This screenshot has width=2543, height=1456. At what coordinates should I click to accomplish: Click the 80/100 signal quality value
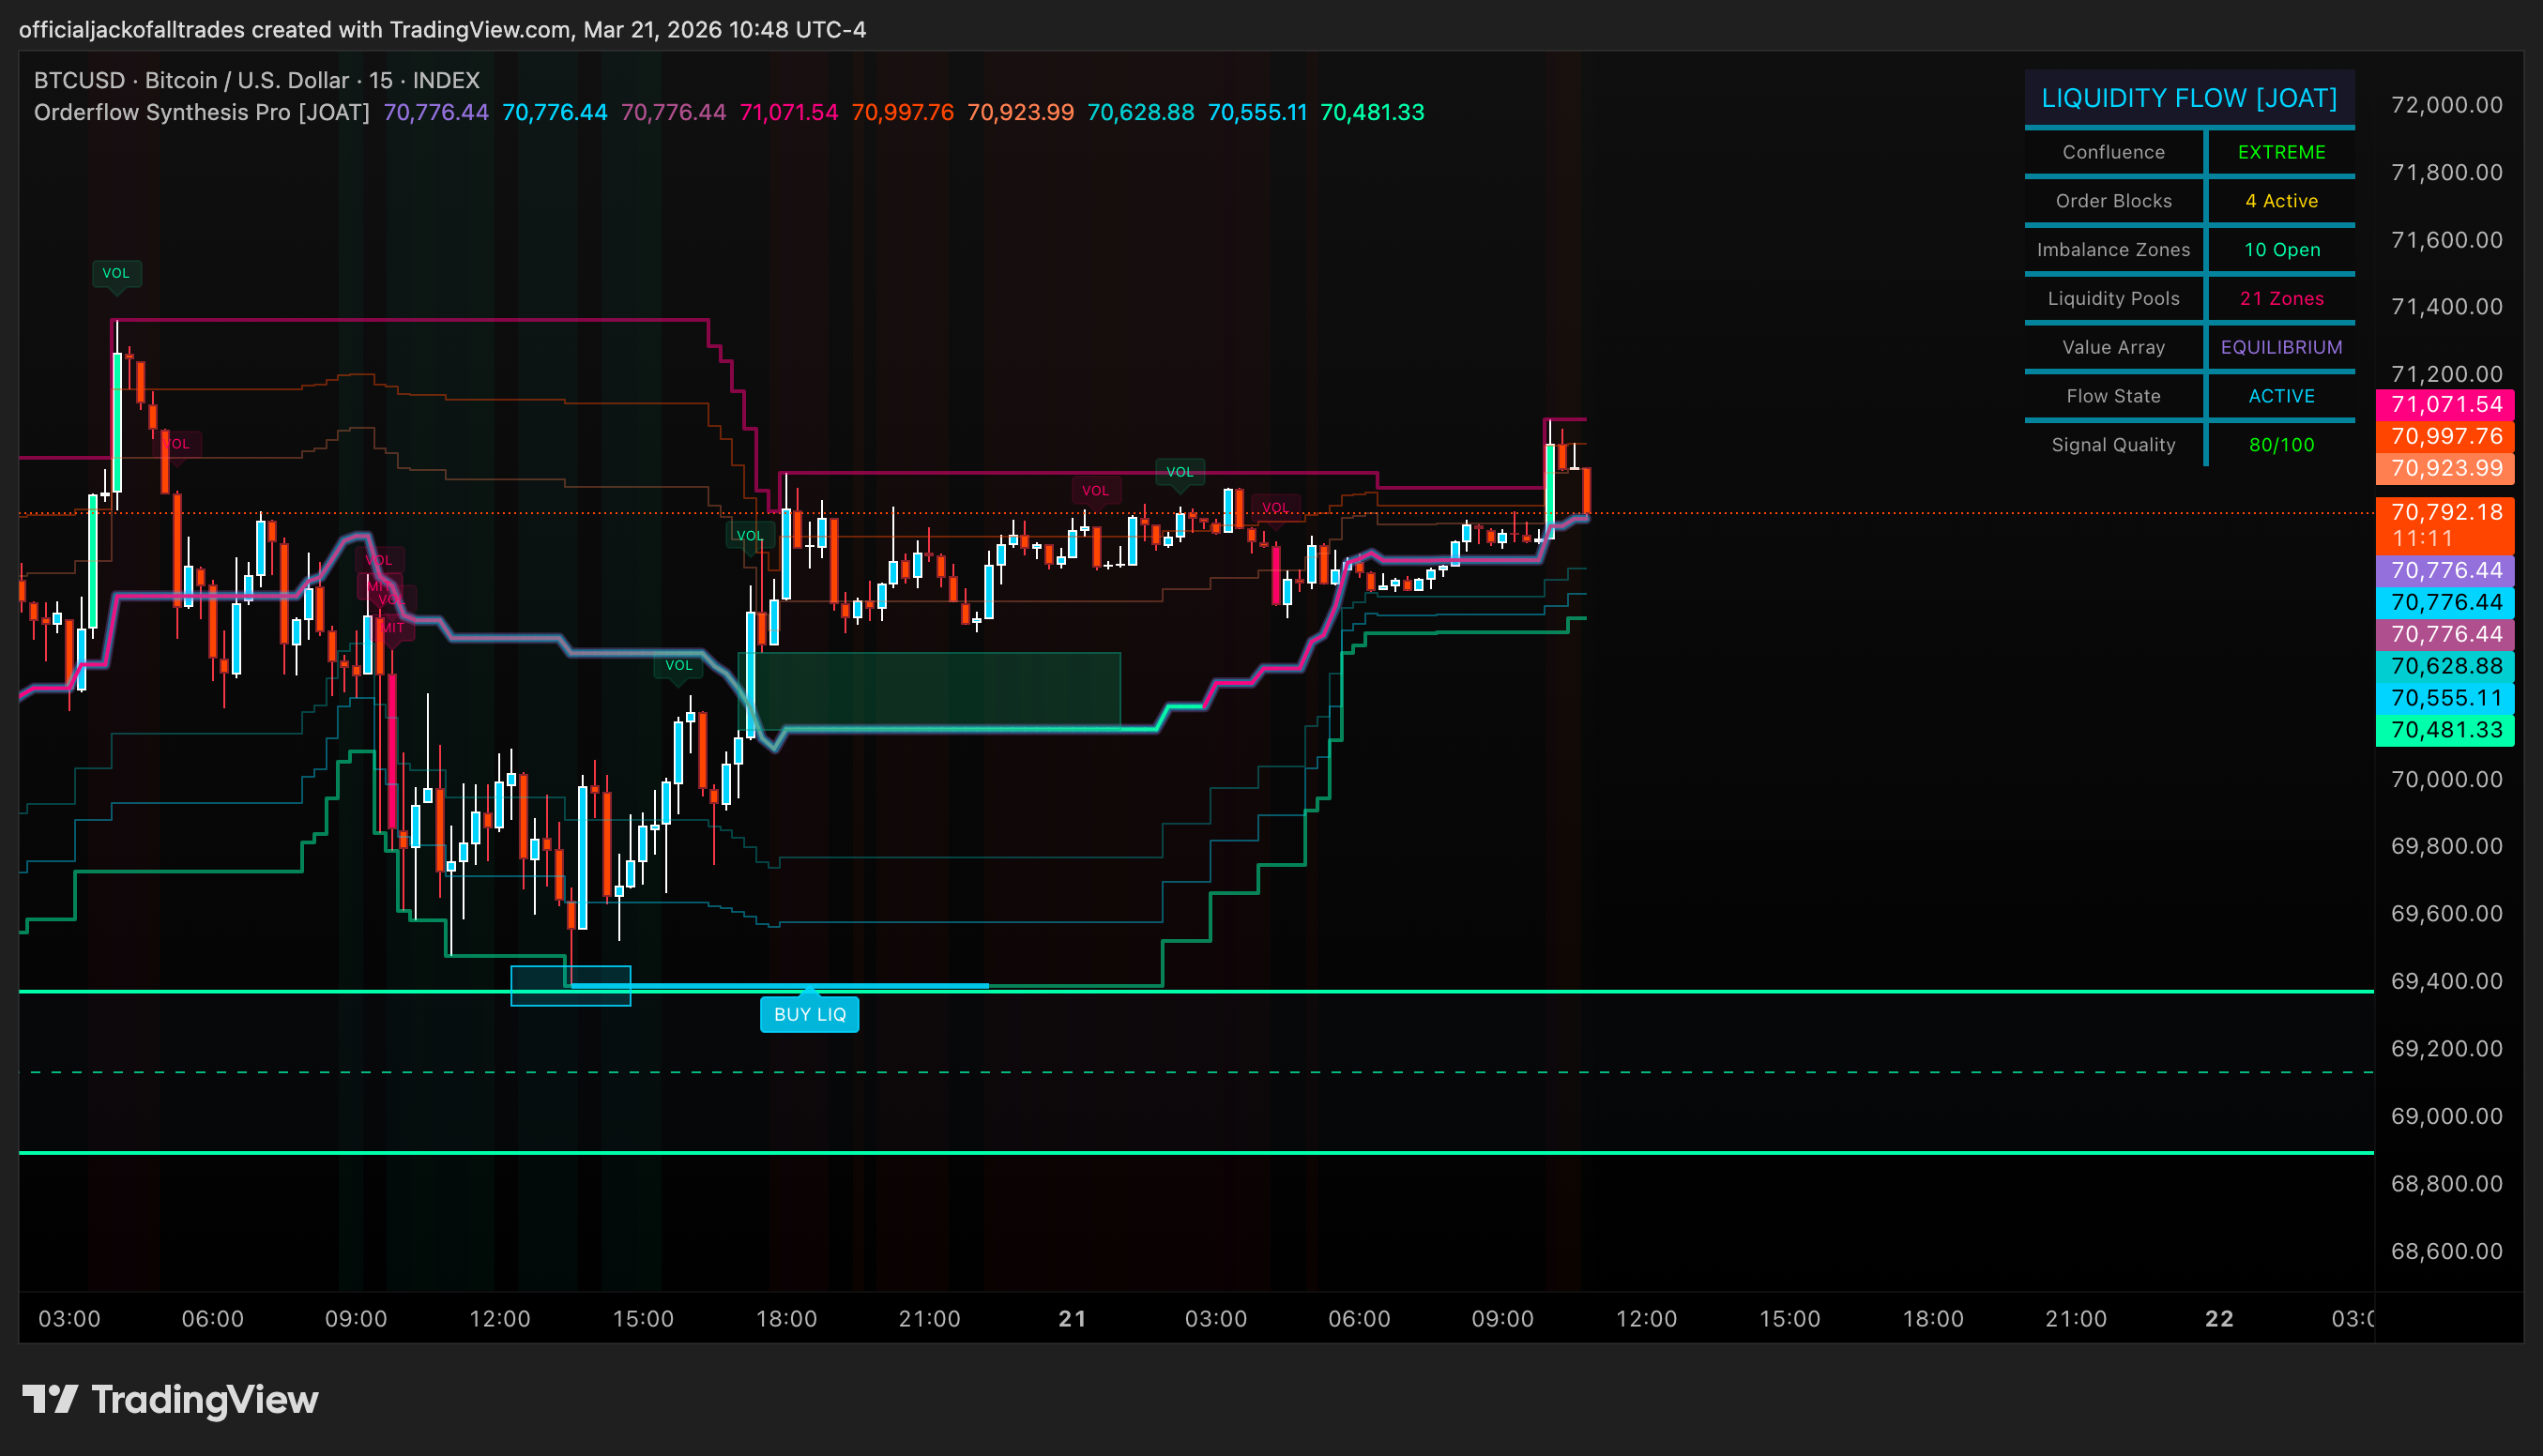2281,445
